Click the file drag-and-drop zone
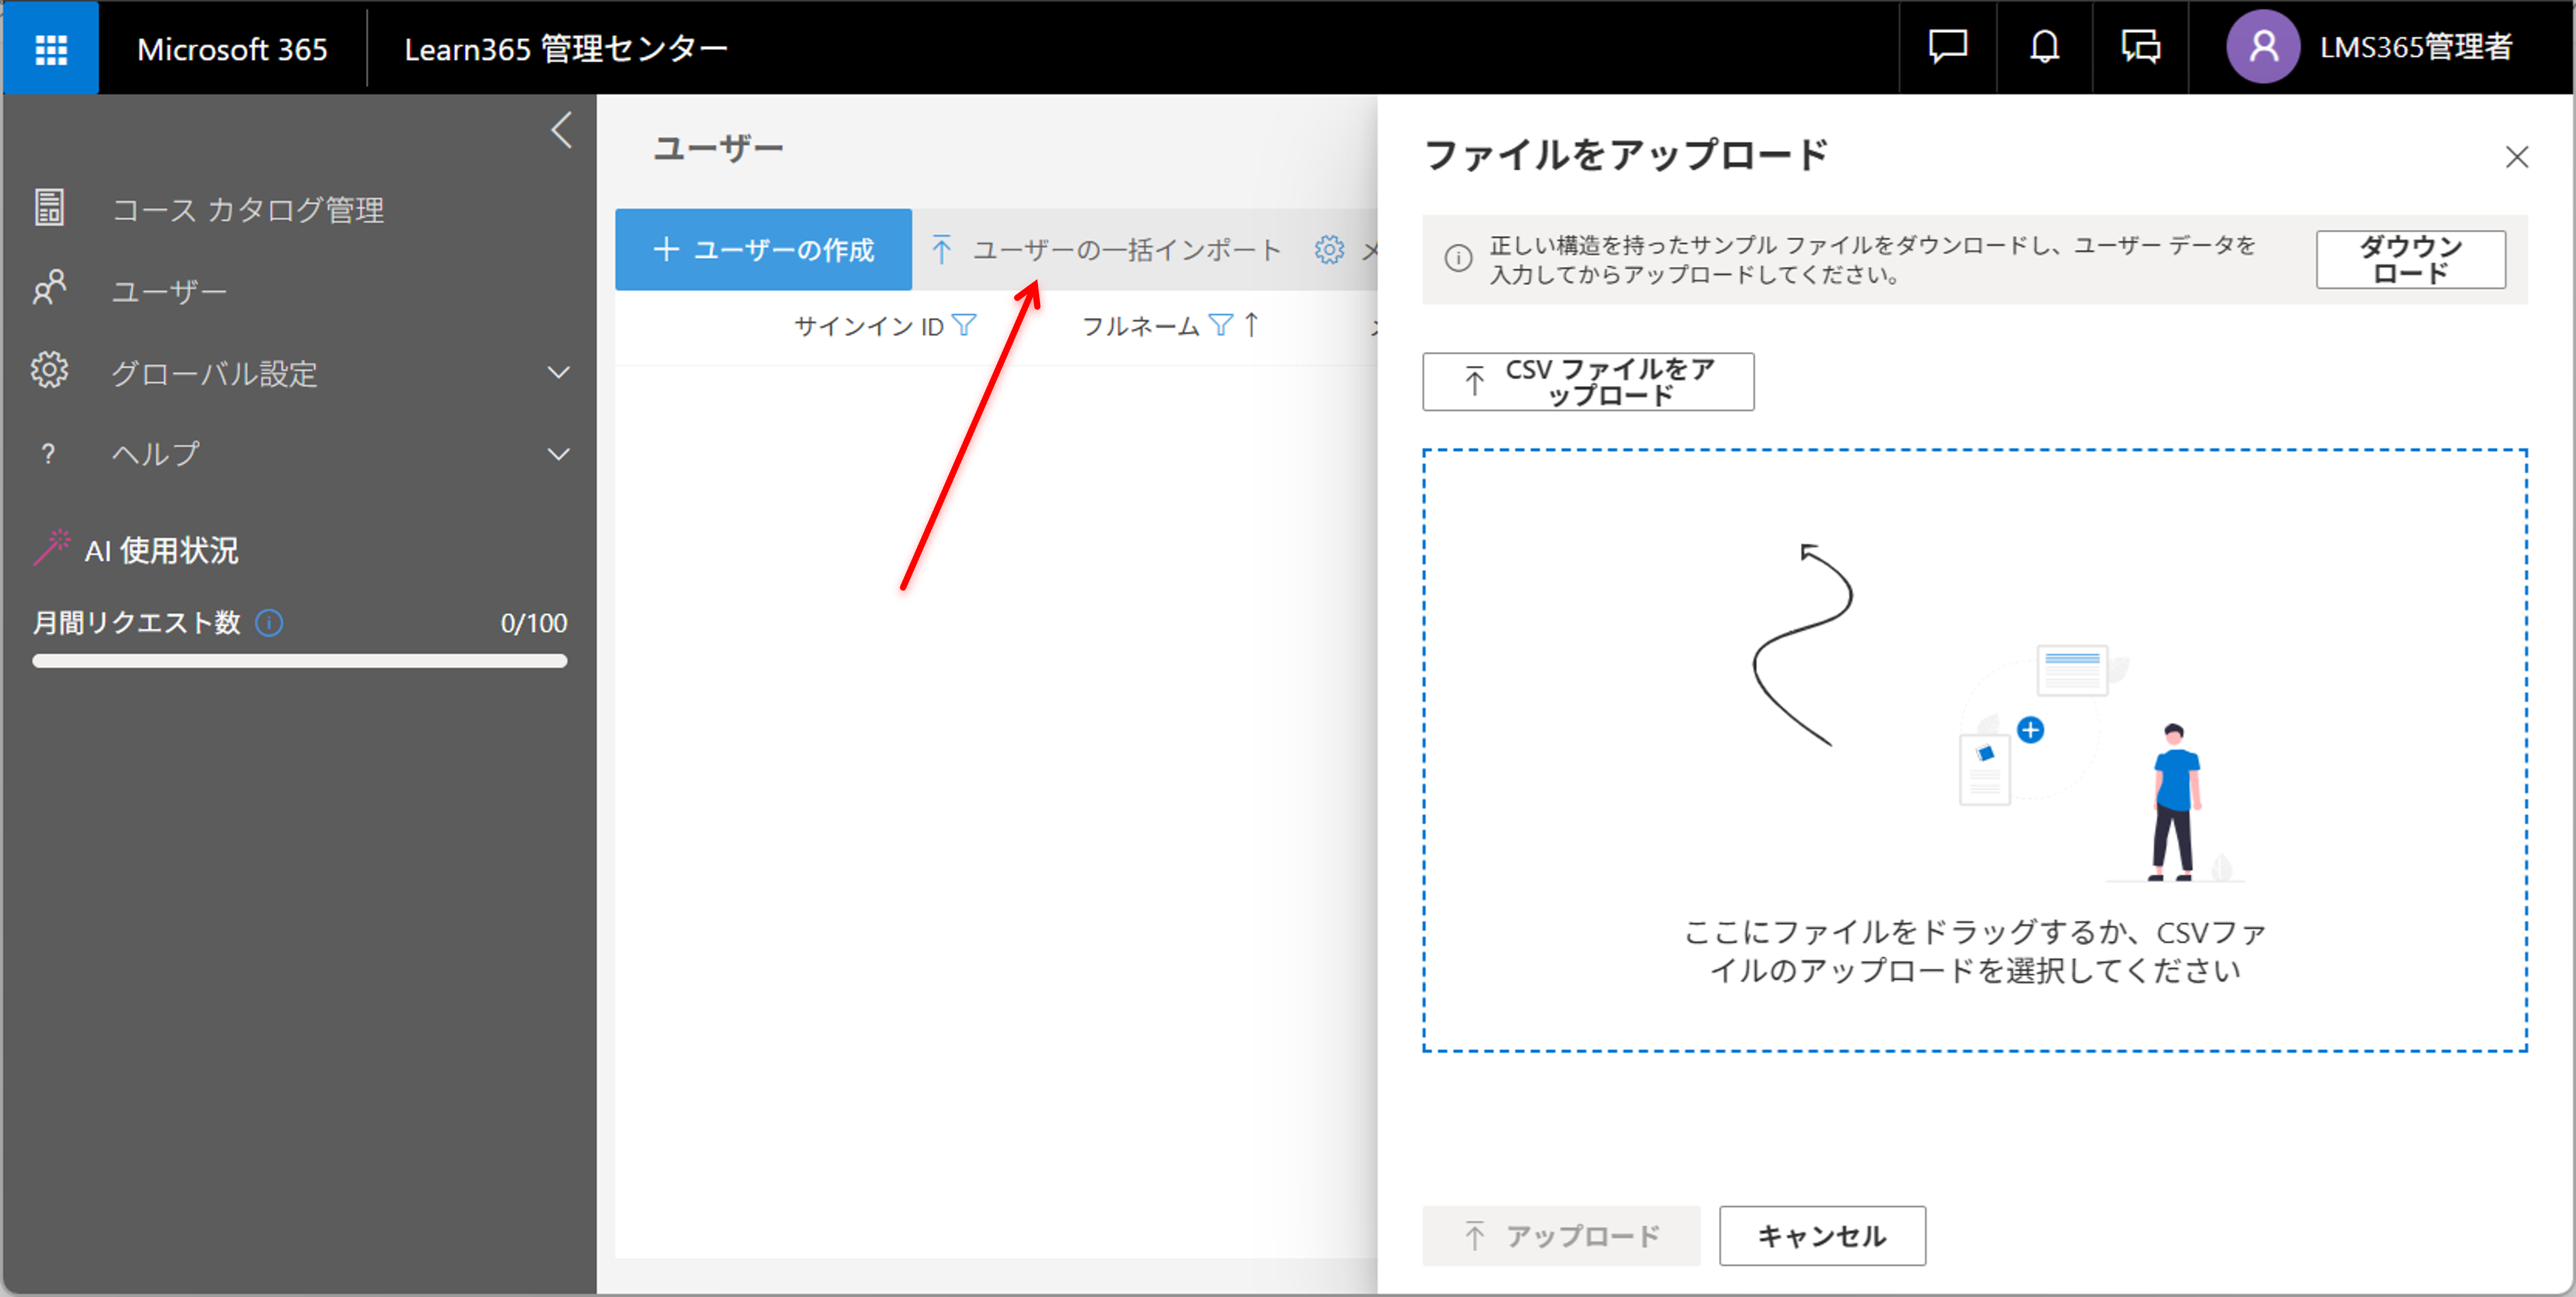Image resolution: width=2576 pixels, height=1297 pixels. pos(1975,750)
